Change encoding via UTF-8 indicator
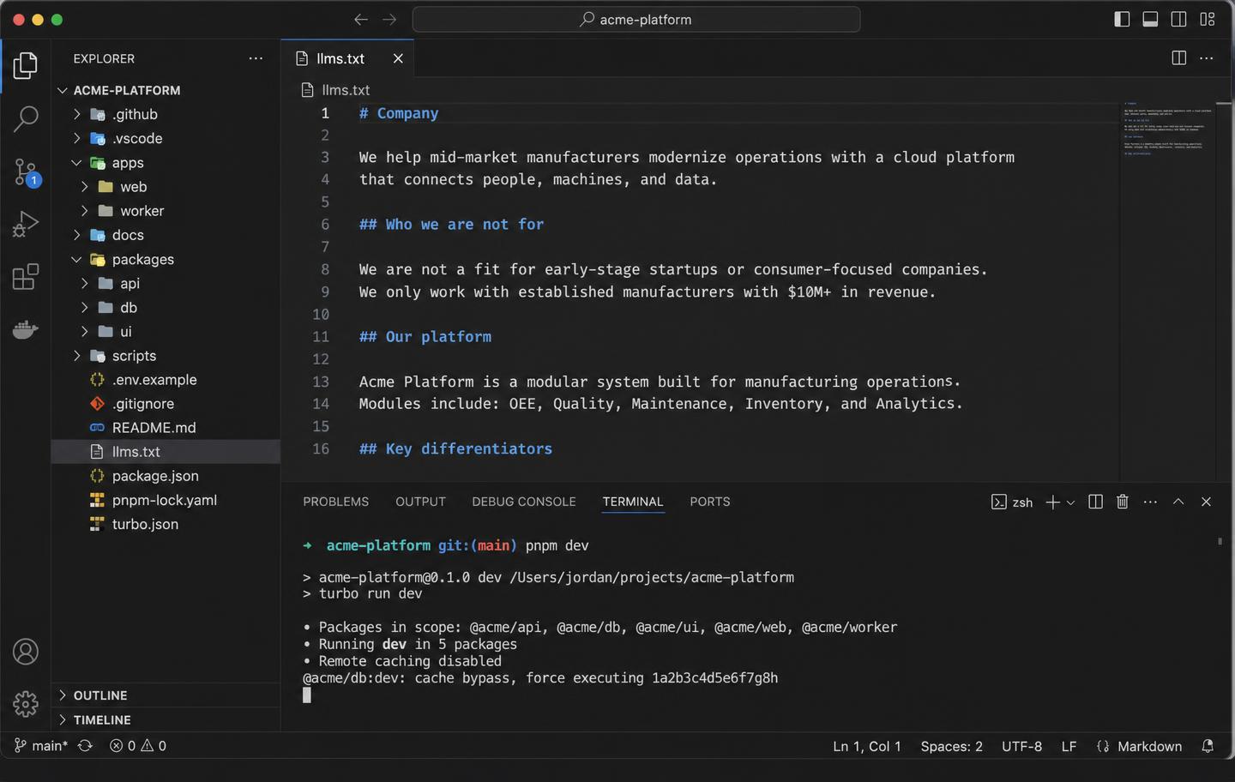 [x=1021, y=746]
